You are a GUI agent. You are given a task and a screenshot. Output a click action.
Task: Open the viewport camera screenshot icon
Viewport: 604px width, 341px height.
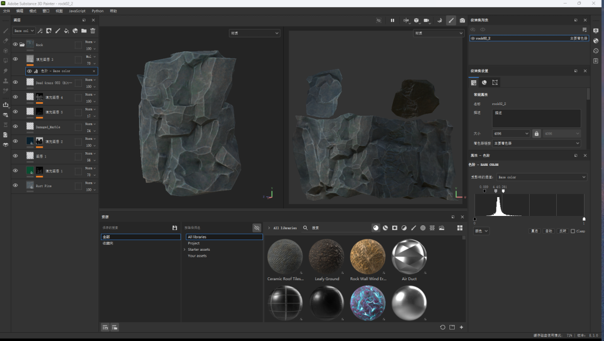click(x=462, y=21)
